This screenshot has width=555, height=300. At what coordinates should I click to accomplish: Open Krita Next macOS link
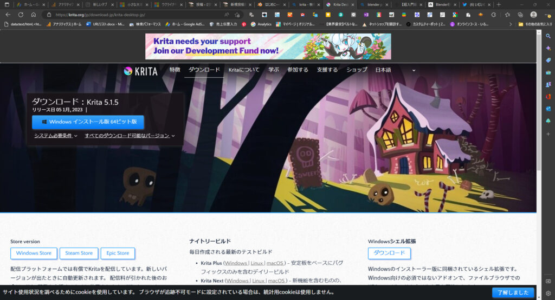point(276,281)
